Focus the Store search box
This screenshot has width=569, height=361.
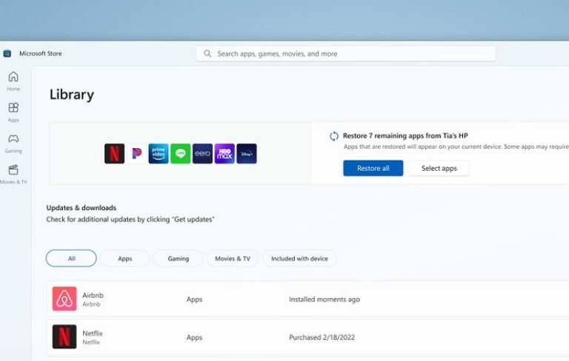click(x=346, y=53)
